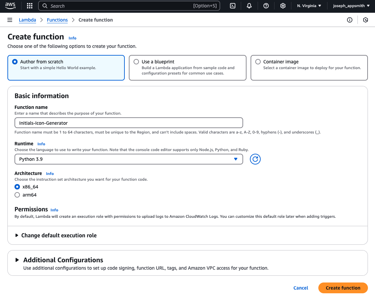The height and width of the screenshot is (298, 375).
Task: Open the notifications bell
Action: (249, 6)
